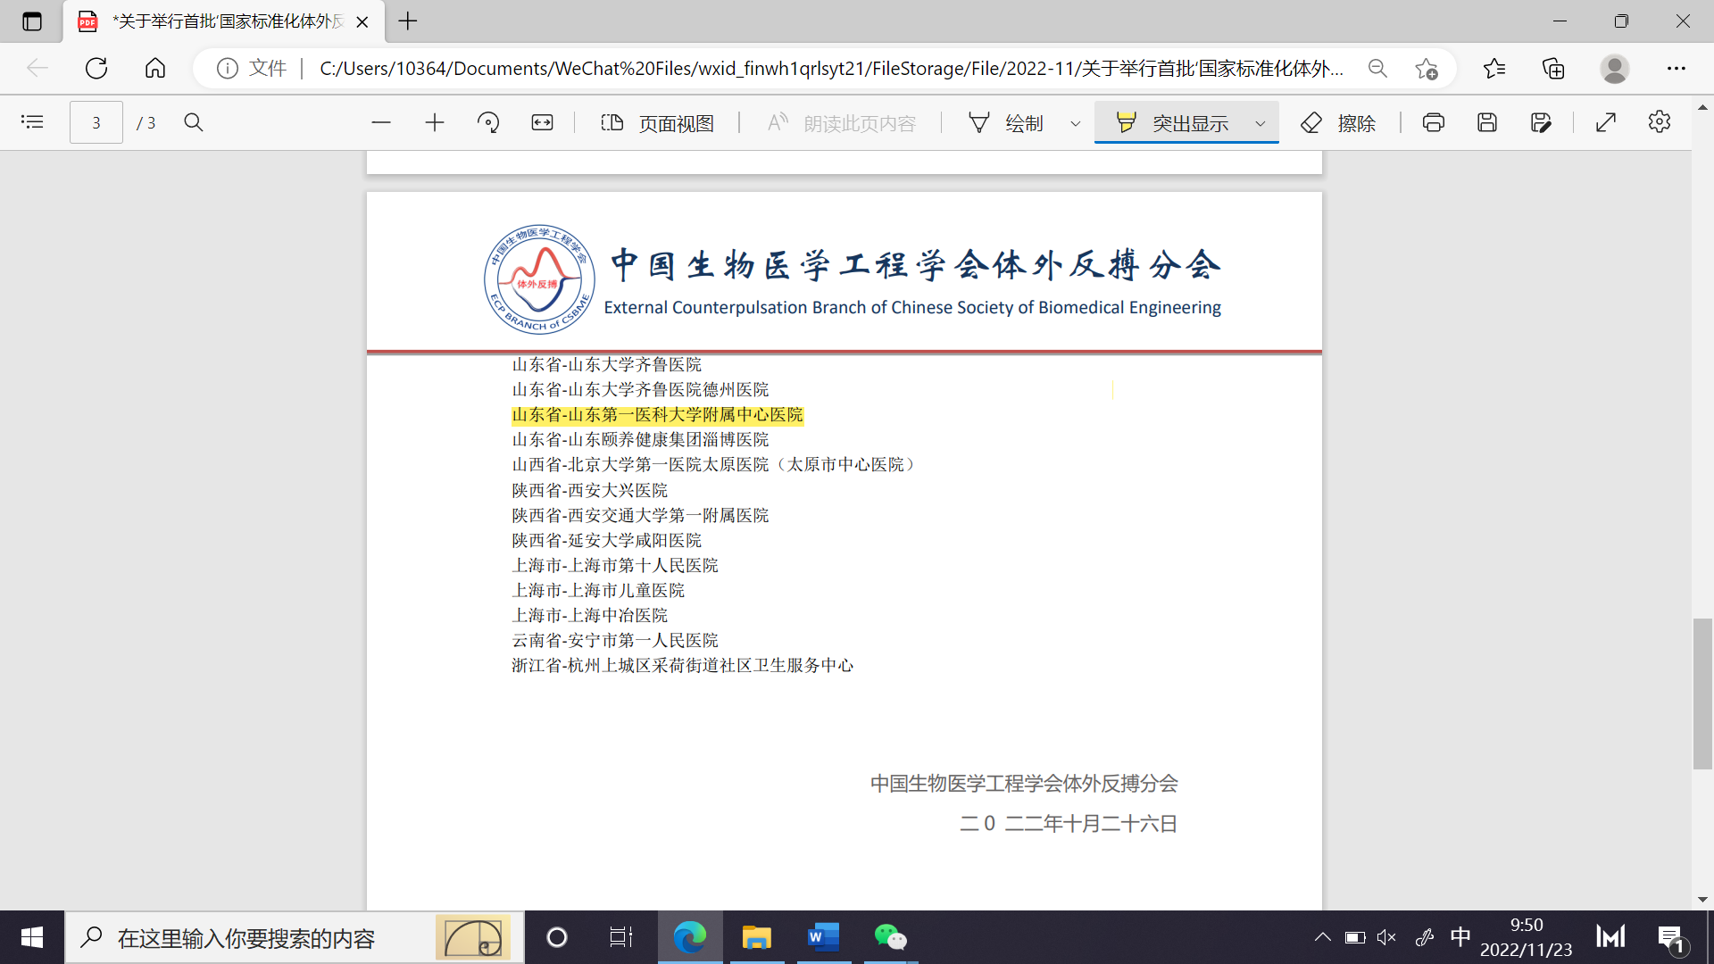Click the highlighted 山东第一医科大学附属中心医院 line
Image resolution: width=1714 pixels, height=964 pixels.
tap(658, 415)
